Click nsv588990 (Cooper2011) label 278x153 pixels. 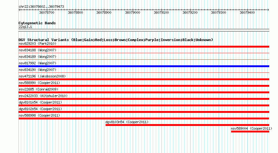[39, 83]
